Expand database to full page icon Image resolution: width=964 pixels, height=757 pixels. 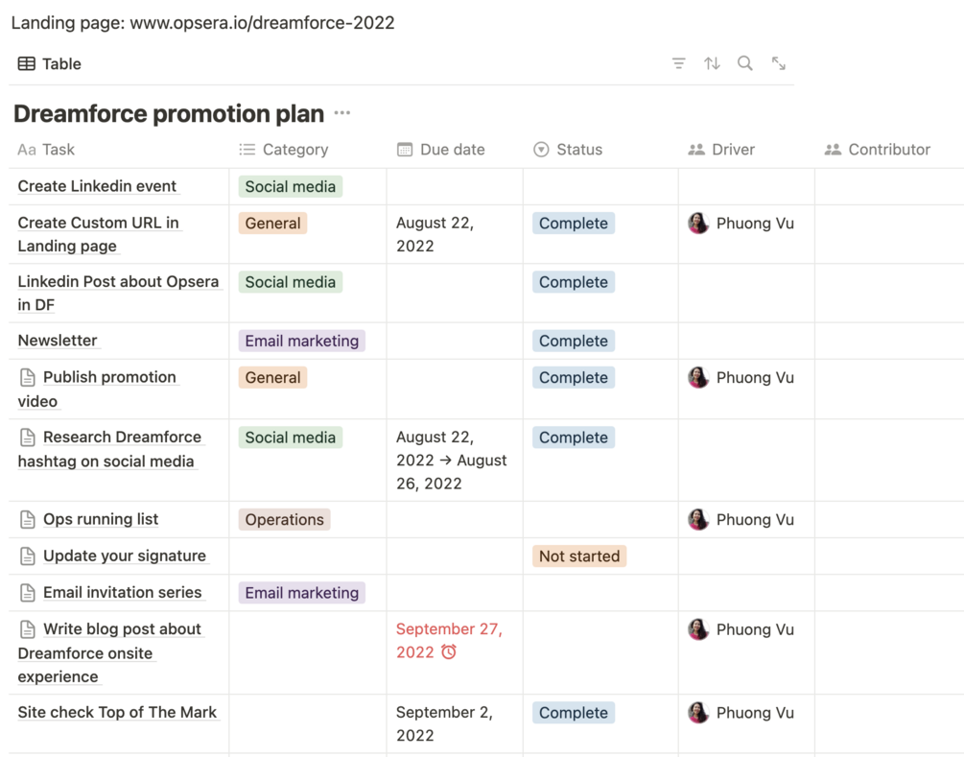point(779,63)
